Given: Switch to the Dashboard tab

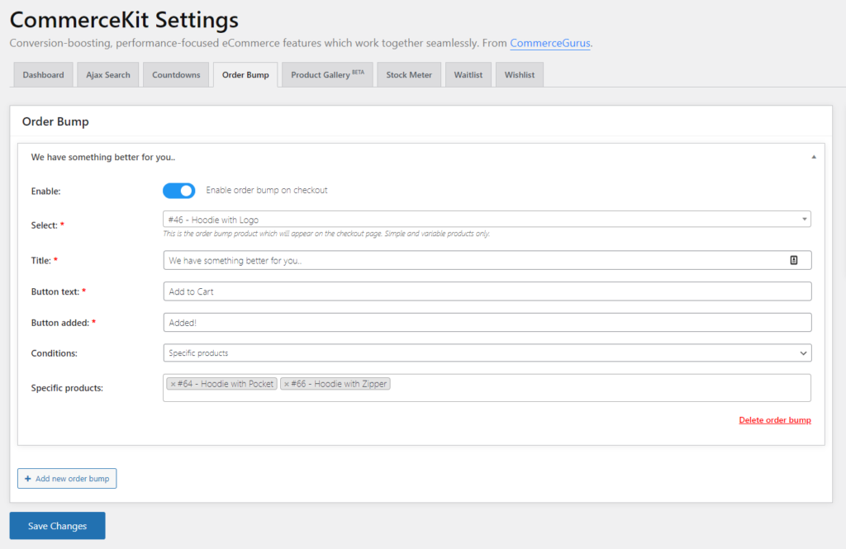Looking at the screenshot, I should 43,75.
